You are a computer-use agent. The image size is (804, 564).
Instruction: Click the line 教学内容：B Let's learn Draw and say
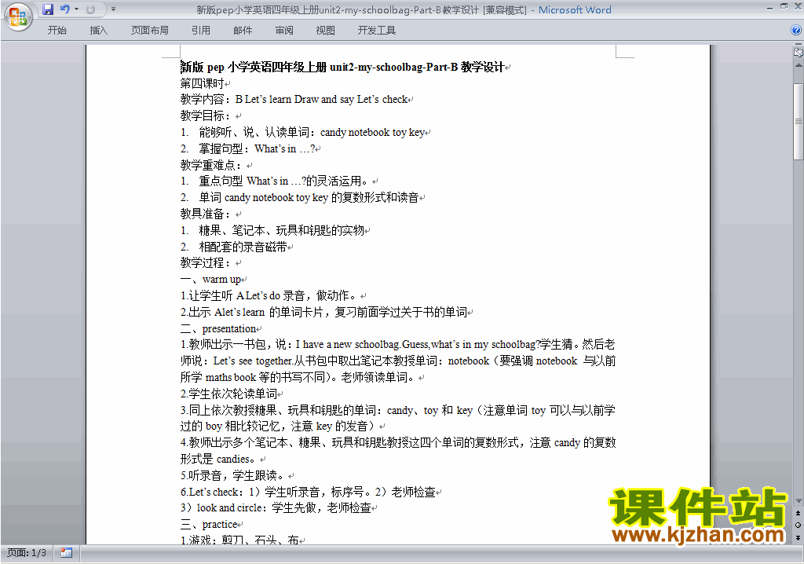pos(294,99)
